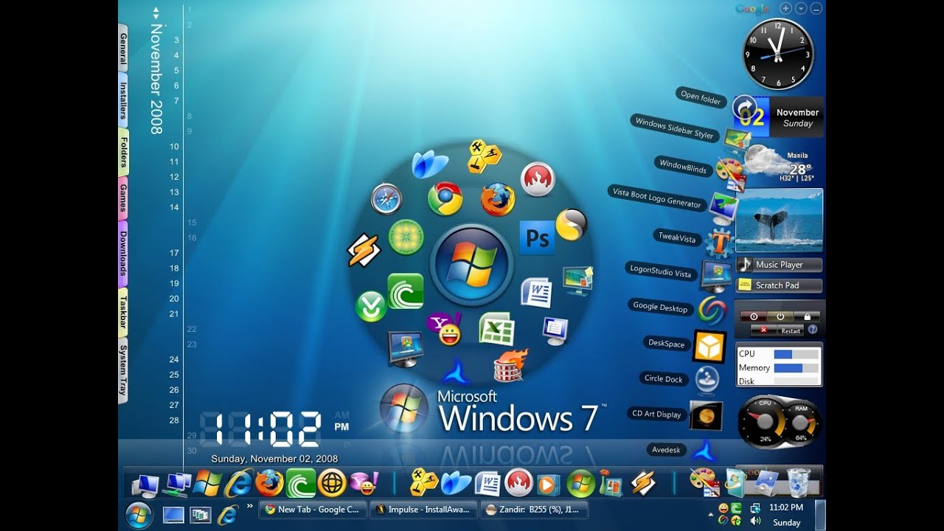The width and height of the screenshot is (944, 531).
Task: Click the MSN butterfly in circle dock
Action: [430, 164]
